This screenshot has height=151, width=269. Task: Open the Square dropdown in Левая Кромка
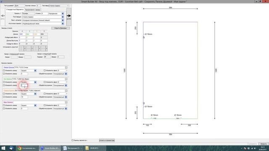35,70
